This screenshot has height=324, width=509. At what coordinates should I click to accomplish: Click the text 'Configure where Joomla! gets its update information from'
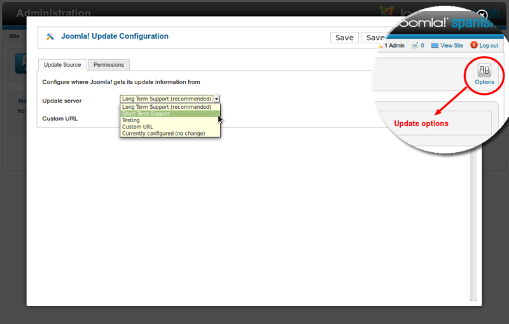pyautogui.click(x=121, y=82)
